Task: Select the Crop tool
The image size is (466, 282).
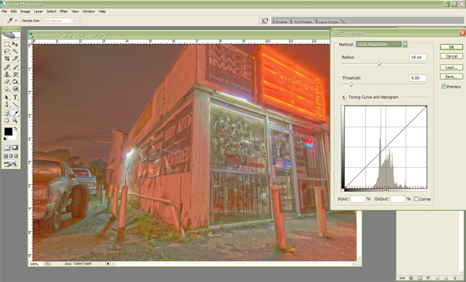Action: click(x=7, y=58)
